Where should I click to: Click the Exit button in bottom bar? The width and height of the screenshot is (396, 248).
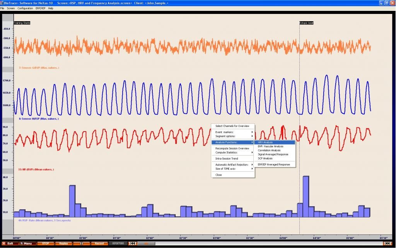pos(8,243)
